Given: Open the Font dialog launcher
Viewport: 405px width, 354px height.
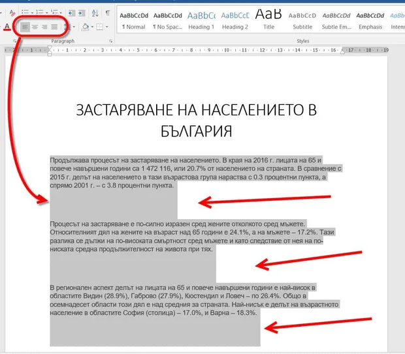Looking at the screenshot, I should [x=15, y=41].
